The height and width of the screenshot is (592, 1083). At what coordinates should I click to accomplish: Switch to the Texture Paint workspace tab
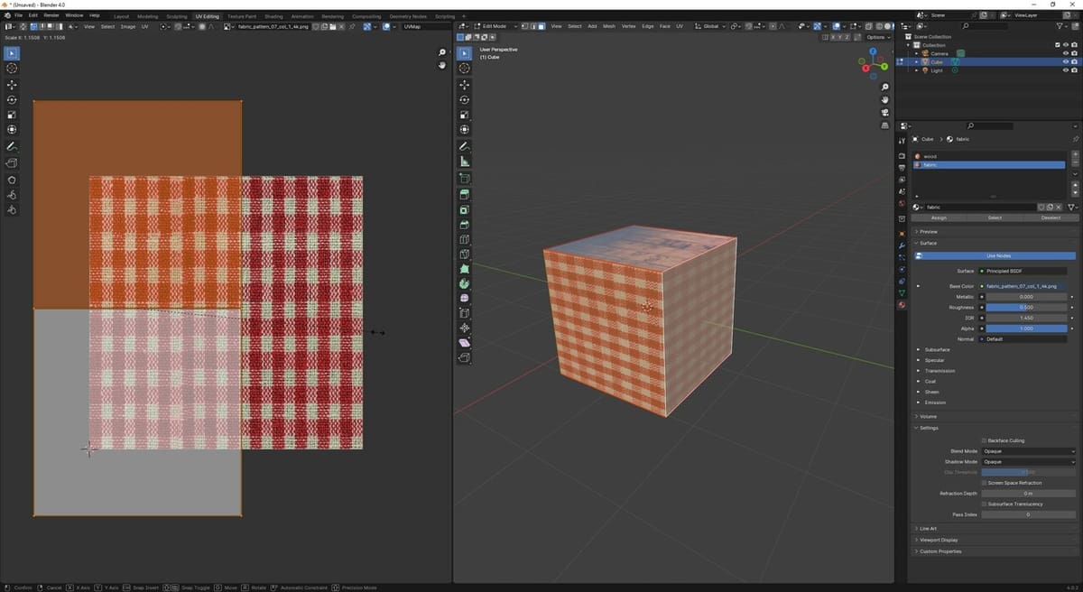coord(241,16)
